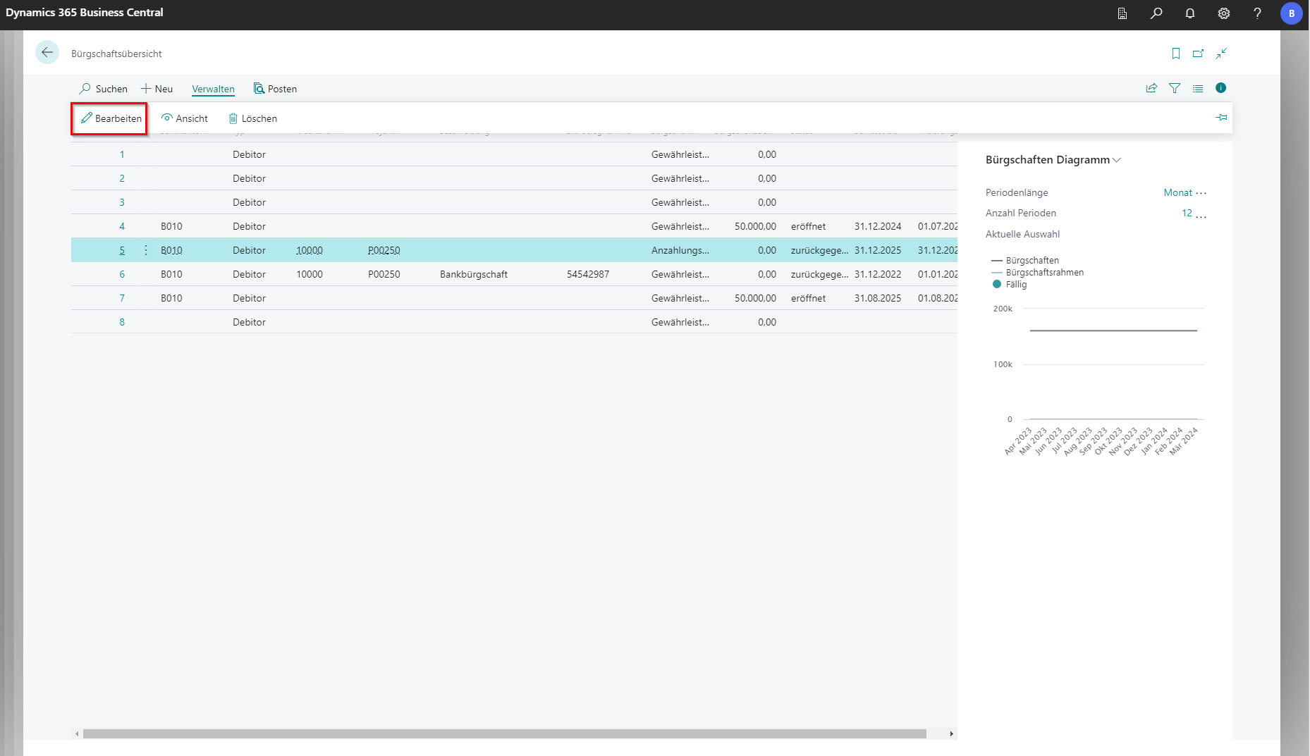Pin the action bar
Image resolution: width=1310 pixels, height=756 pixels.
(1221, 118)
